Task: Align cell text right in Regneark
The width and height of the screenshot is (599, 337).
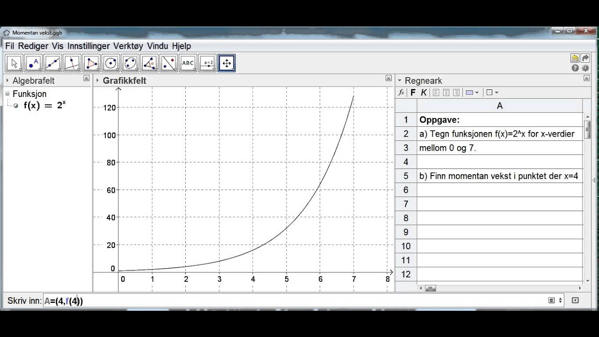Action: (x=456, y=93)
